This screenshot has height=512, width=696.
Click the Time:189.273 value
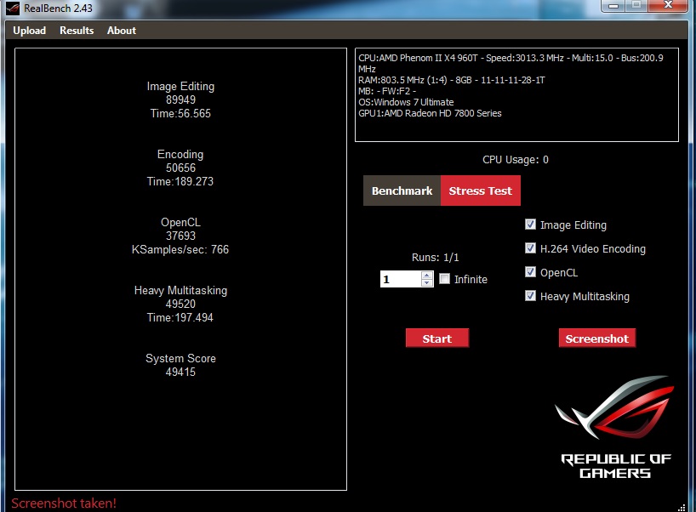[x=180, y=181]
